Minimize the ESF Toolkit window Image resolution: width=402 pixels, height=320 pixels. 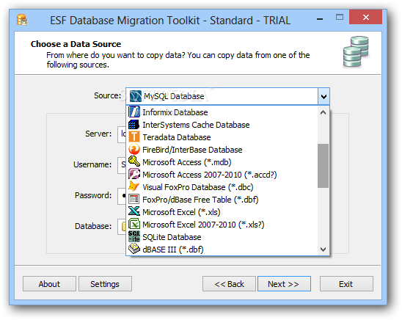320,18
